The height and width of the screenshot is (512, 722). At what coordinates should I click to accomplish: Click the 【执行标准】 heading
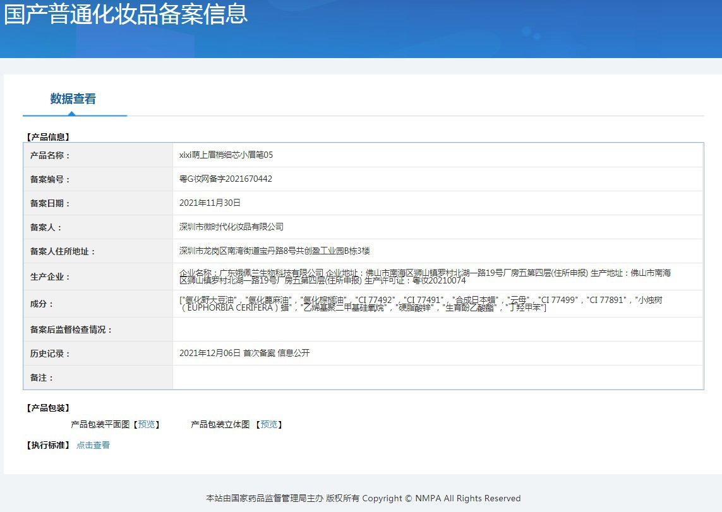click(49, 445)
